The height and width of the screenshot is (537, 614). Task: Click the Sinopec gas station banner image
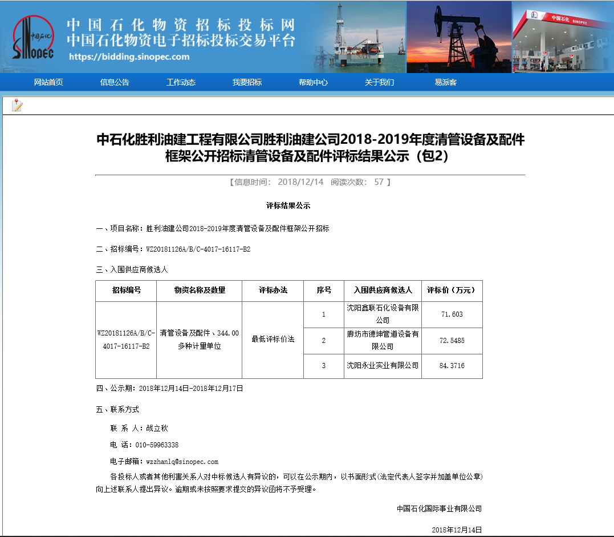pos(563,37)
